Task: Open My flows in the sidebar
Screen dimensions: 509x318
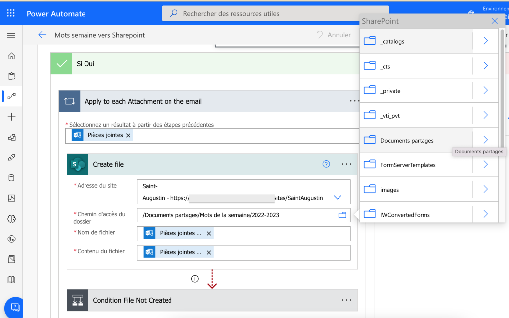Action: [x=12, y=96]
